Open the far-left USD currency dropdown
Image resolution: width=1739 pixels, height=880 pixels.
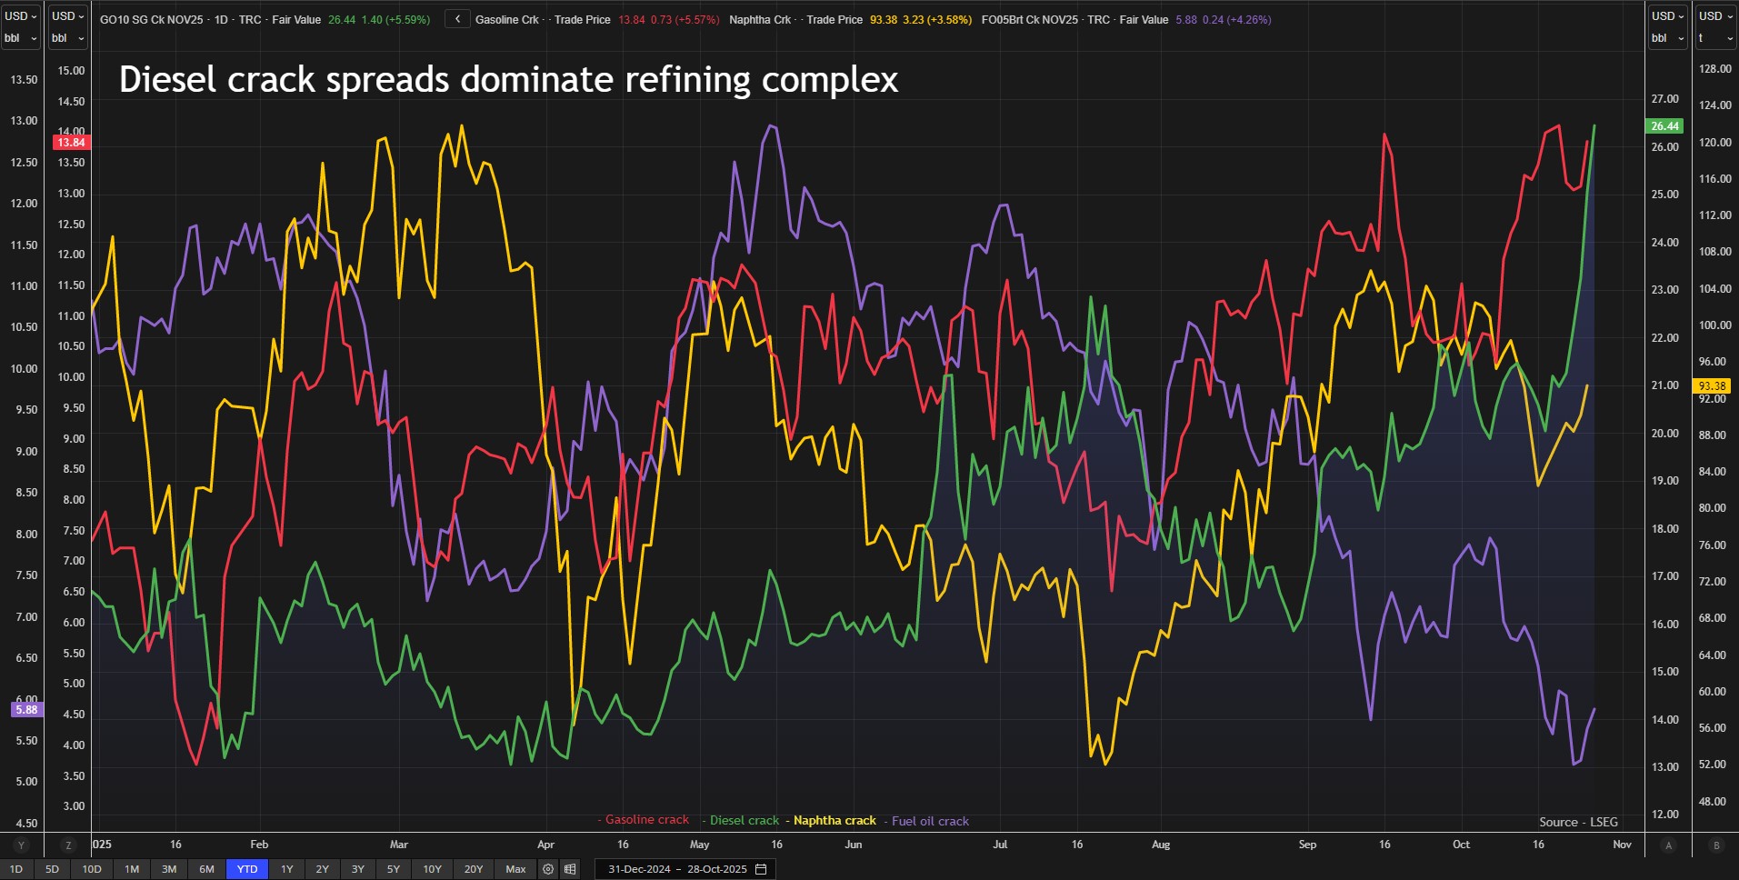(21, 15)
